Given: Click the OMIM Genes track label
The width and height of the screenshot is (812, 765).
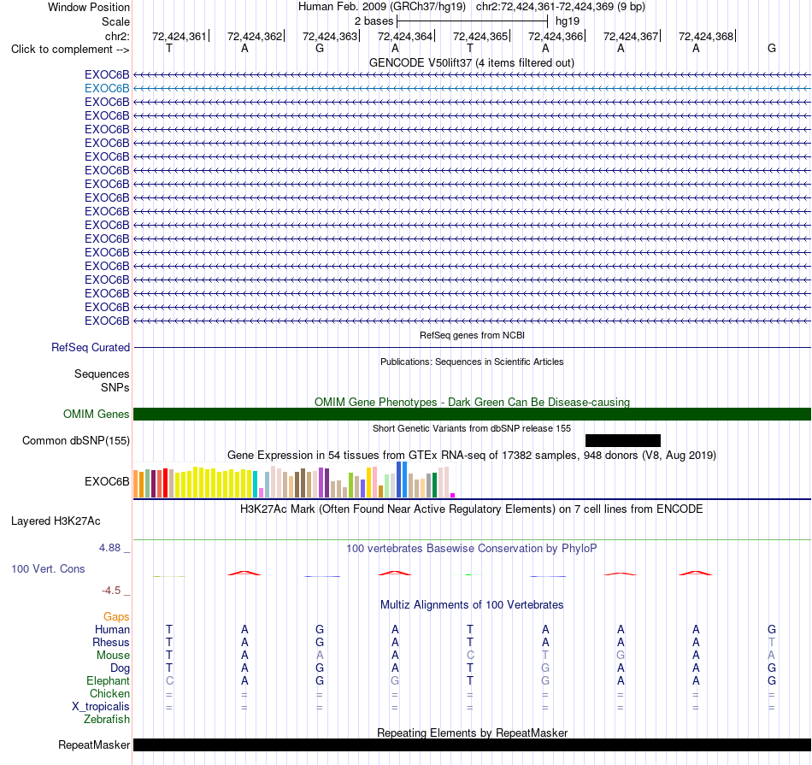Looking at the screenshot, I should (96, 414).
